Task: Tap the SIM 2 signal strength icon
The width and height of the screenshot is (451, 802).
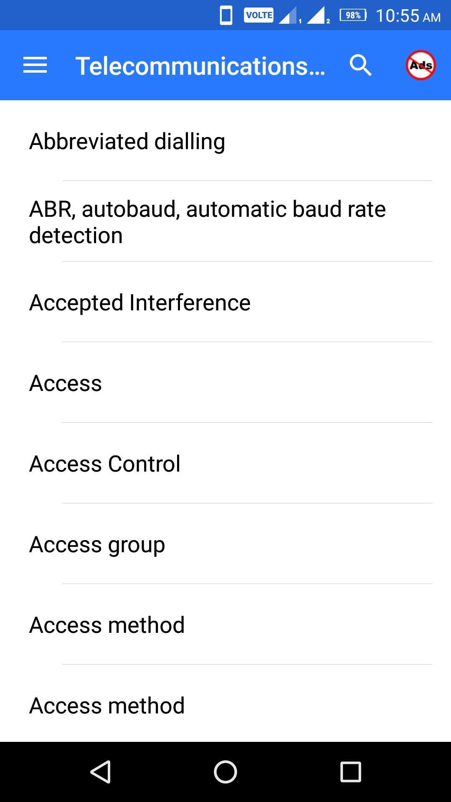Action: coord(318,15)
